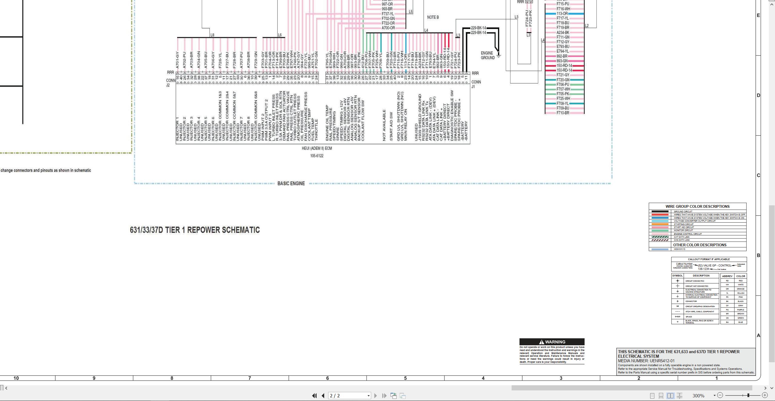Click 'CONN J1' connector label
This screenshot has height=401, width=775.
point(476,85)
